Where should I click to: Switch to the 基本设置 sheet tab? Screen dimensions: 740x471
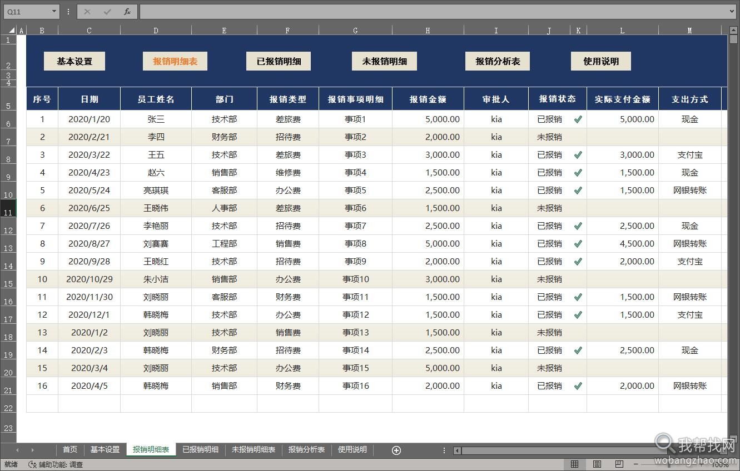pyautogui.click(x=105, y=450)
